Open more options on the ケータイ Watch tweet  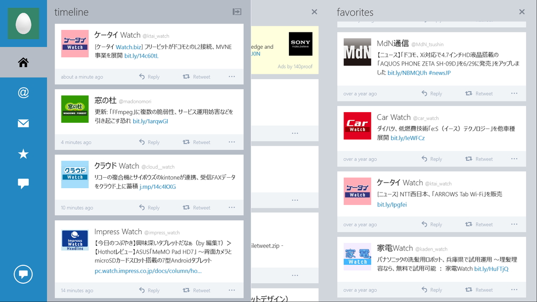point(231,76)
